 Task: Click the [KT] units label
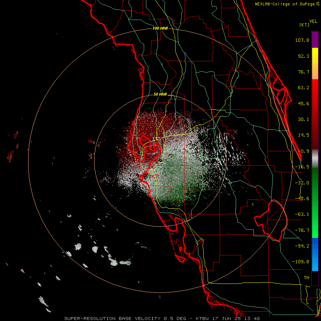305,25
